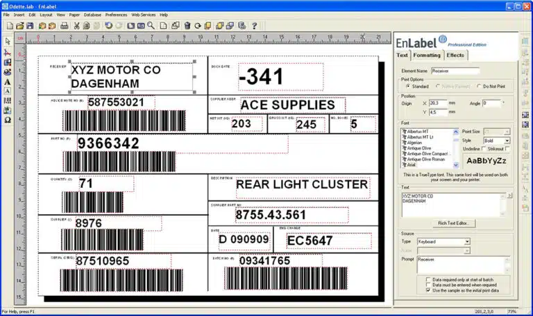This screenshot has height=316, width=533.
Task: Open the Web Services menu
Action: click(x=144, y=15)
